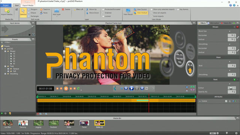Toggle Show all objects checkbox

[x=151, y=13]
